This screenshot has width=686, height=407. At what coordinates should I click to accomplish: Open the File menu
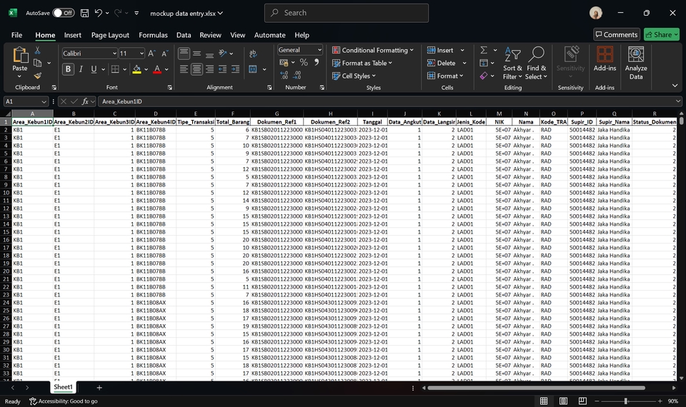click(16, 35)
